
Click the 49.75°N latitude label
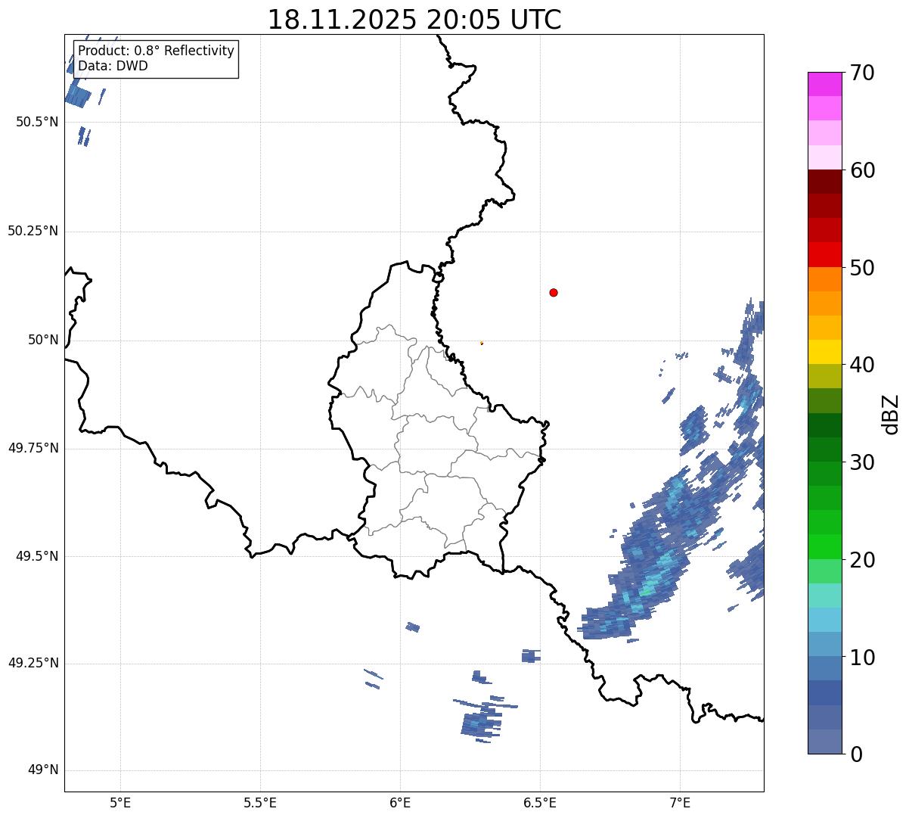[x=33, y=448]
